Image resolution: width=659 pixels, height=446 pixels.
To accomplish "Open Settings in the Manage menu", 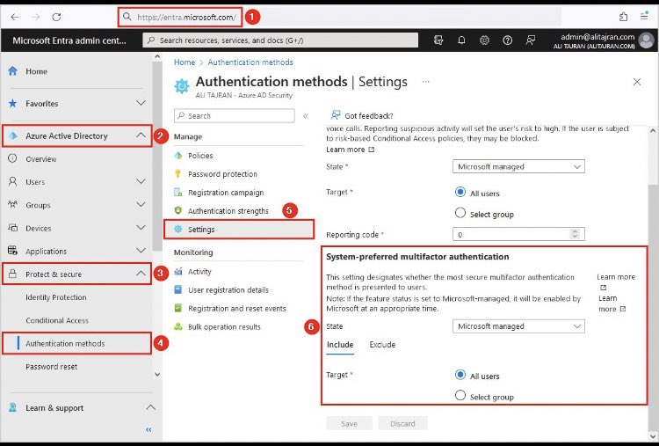I will click(x=239, y=230).
